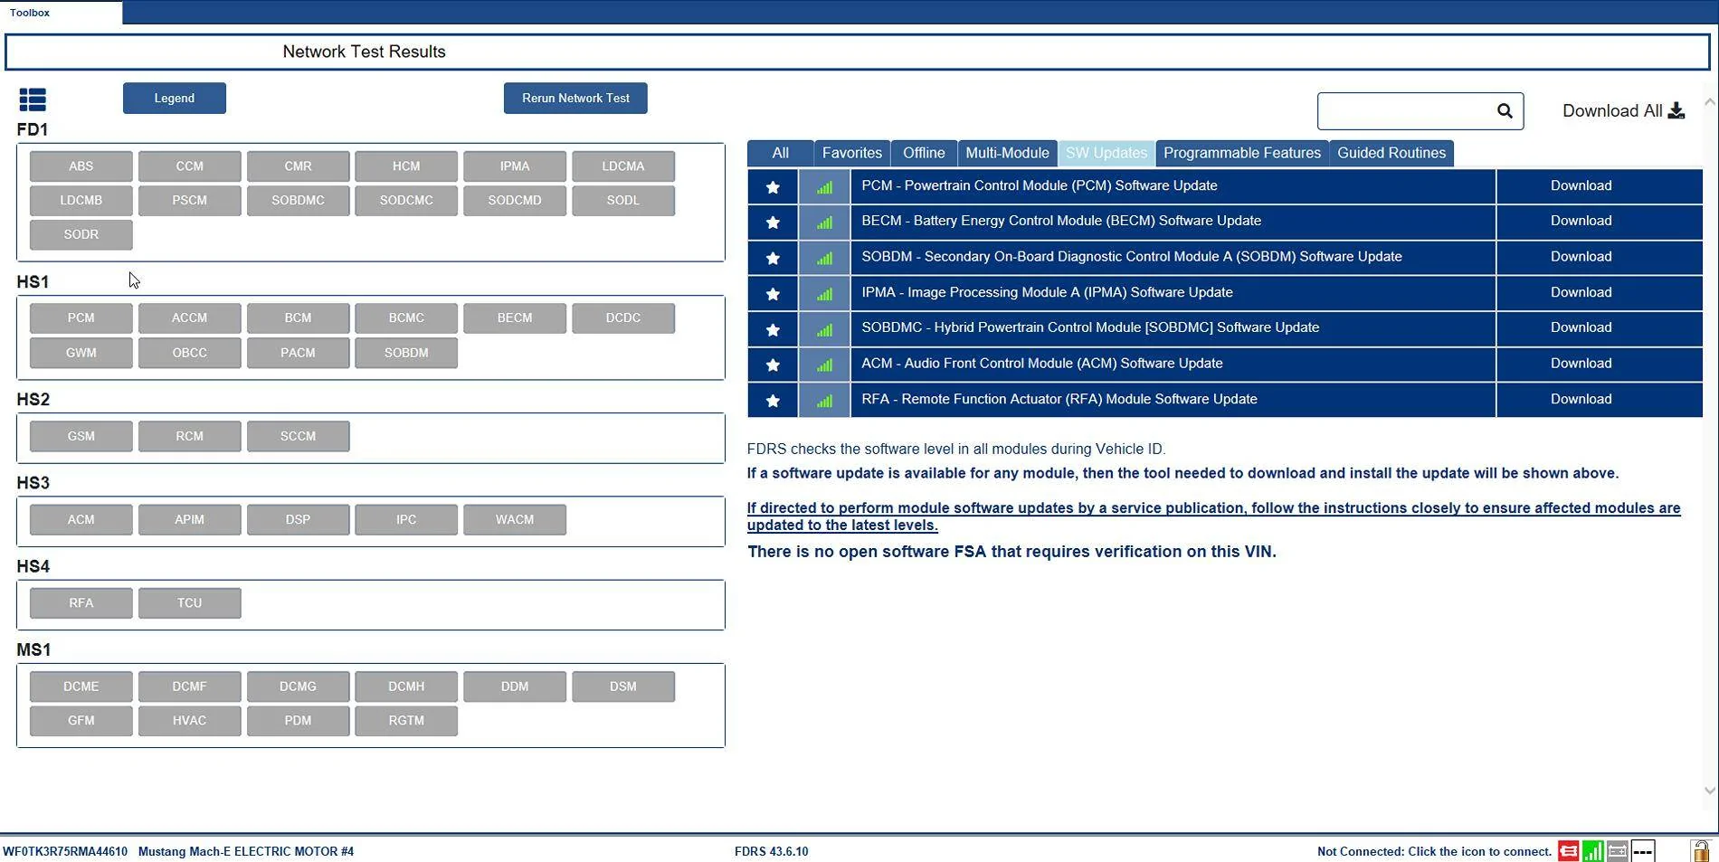This screenshot has height=862, width=1719.
Task: Click Rerun Network Test button
Action: point(575,98)
